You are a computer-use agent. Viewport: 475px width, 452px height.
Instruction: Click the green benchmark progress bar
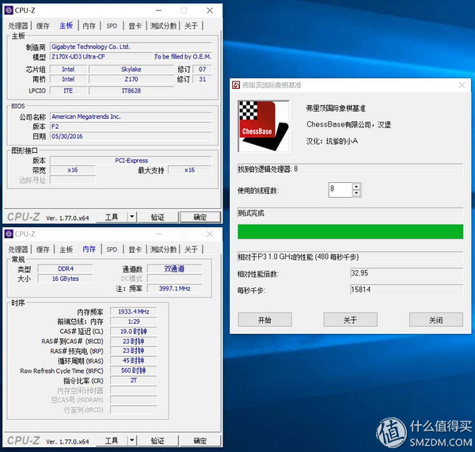pos(351,232)
